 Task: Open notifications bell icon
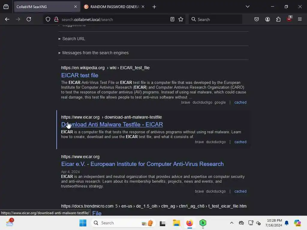pyautogui.click(x=287, y=223)
